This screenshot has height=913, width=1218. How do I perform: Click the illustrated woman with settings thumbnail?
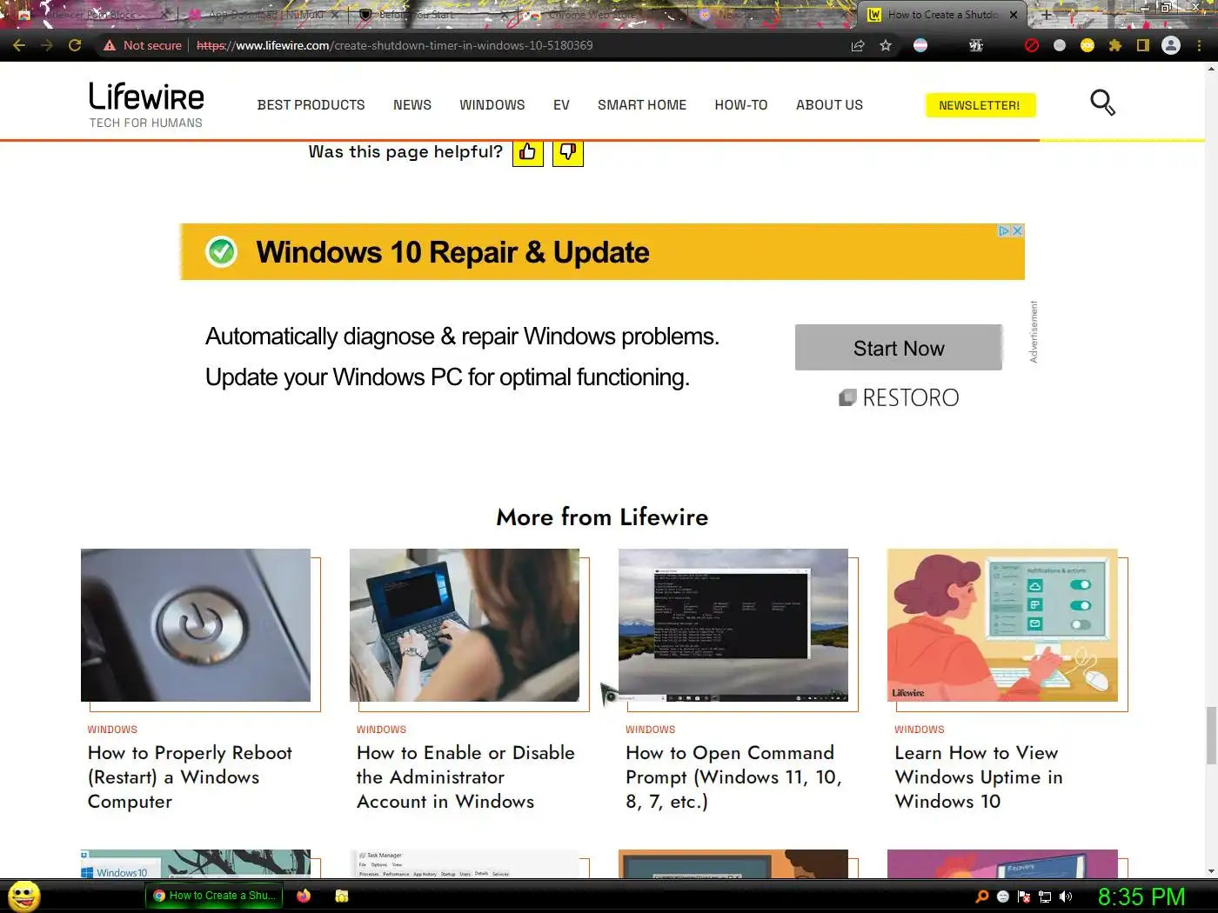[x=1002, y=625]
